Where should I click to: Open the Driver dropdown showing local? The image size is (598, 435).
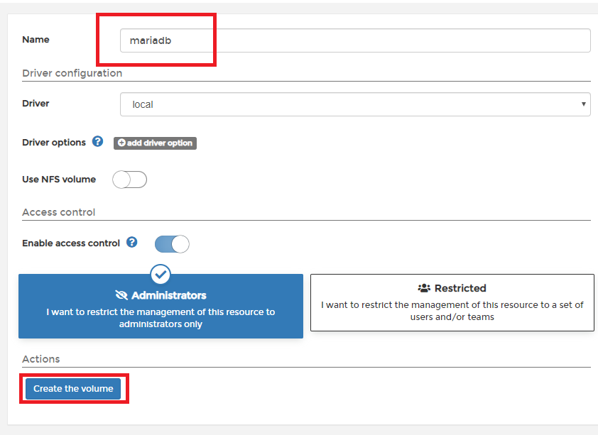point(355,104)
